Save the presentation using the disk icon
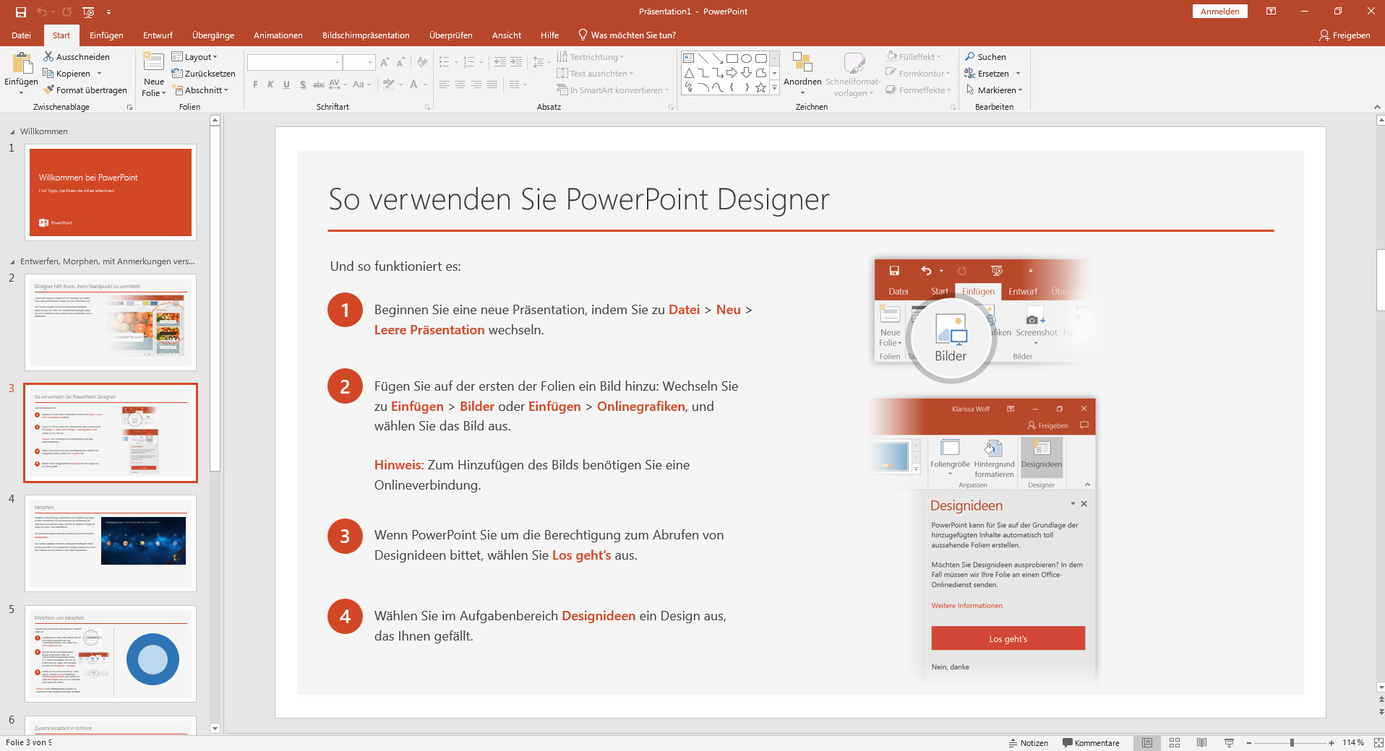The width and height of the screenshot is (1385, 751). click(21, 12)
